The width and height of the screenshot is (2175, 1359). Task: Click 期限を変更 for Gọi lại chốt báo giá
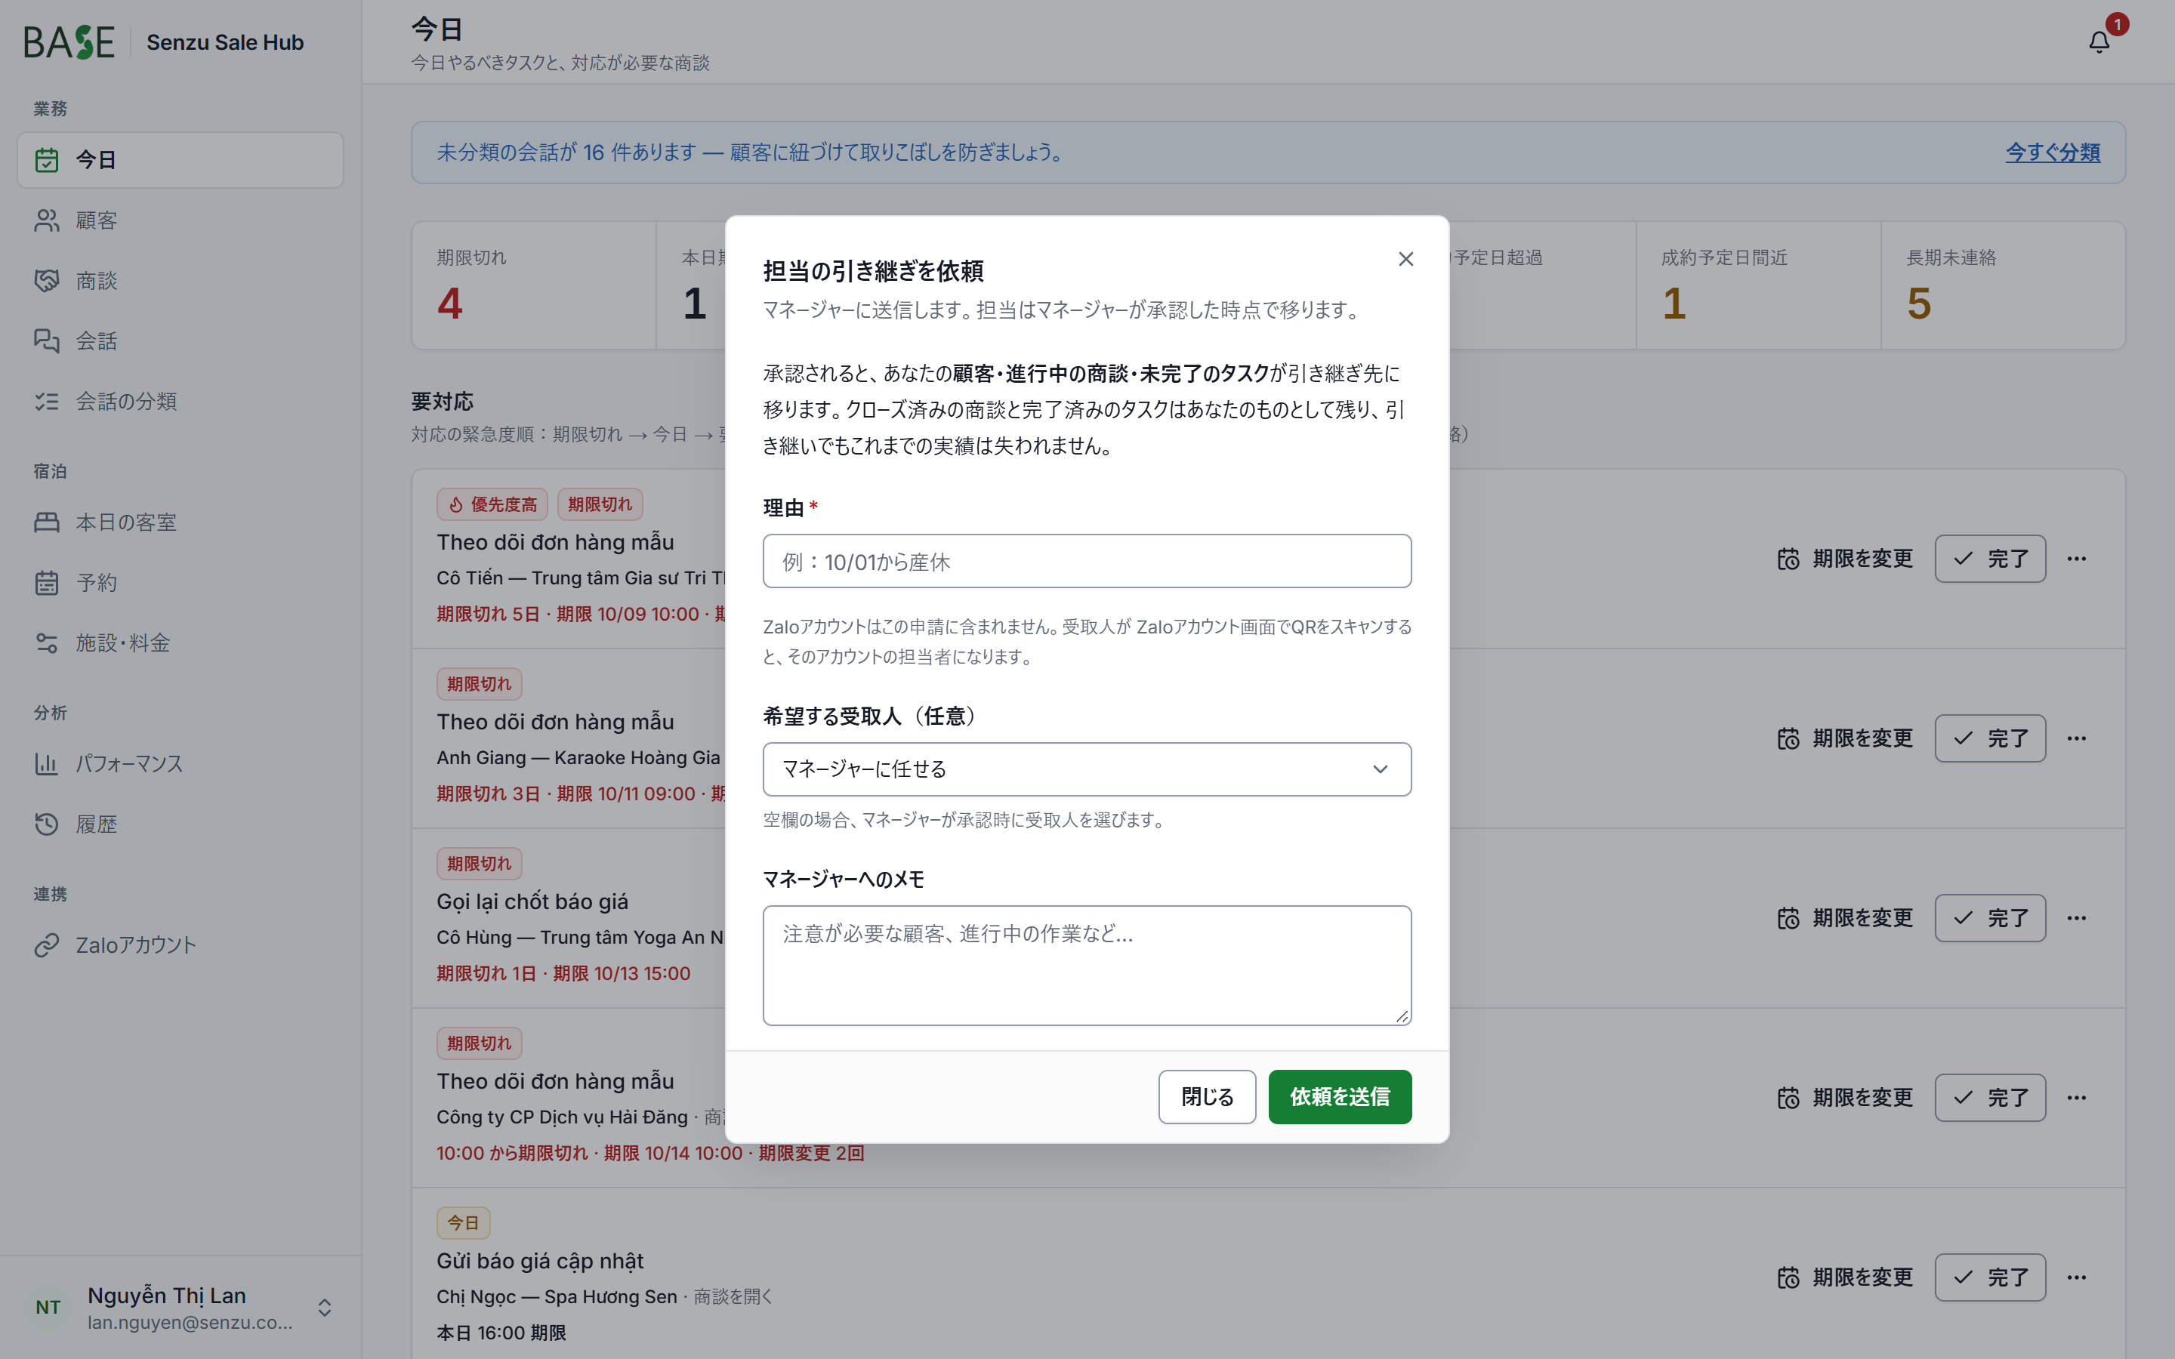1845,919
